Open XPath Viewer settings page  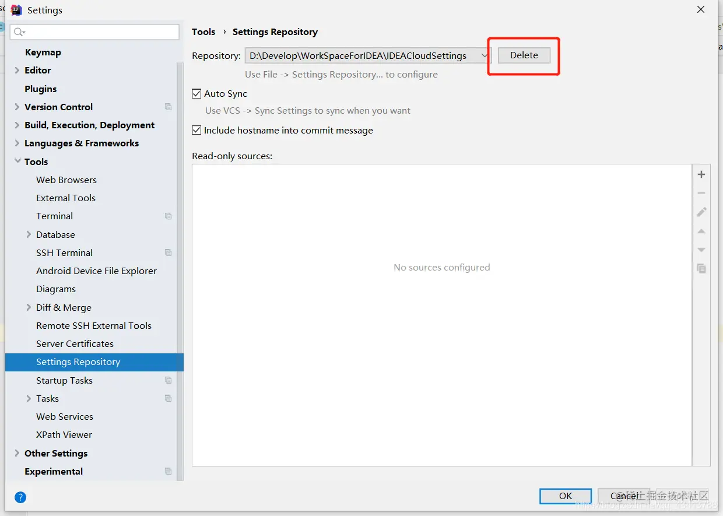tap(64, 434)
